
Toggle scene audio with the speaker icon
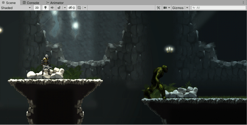(x=52, y=8)
